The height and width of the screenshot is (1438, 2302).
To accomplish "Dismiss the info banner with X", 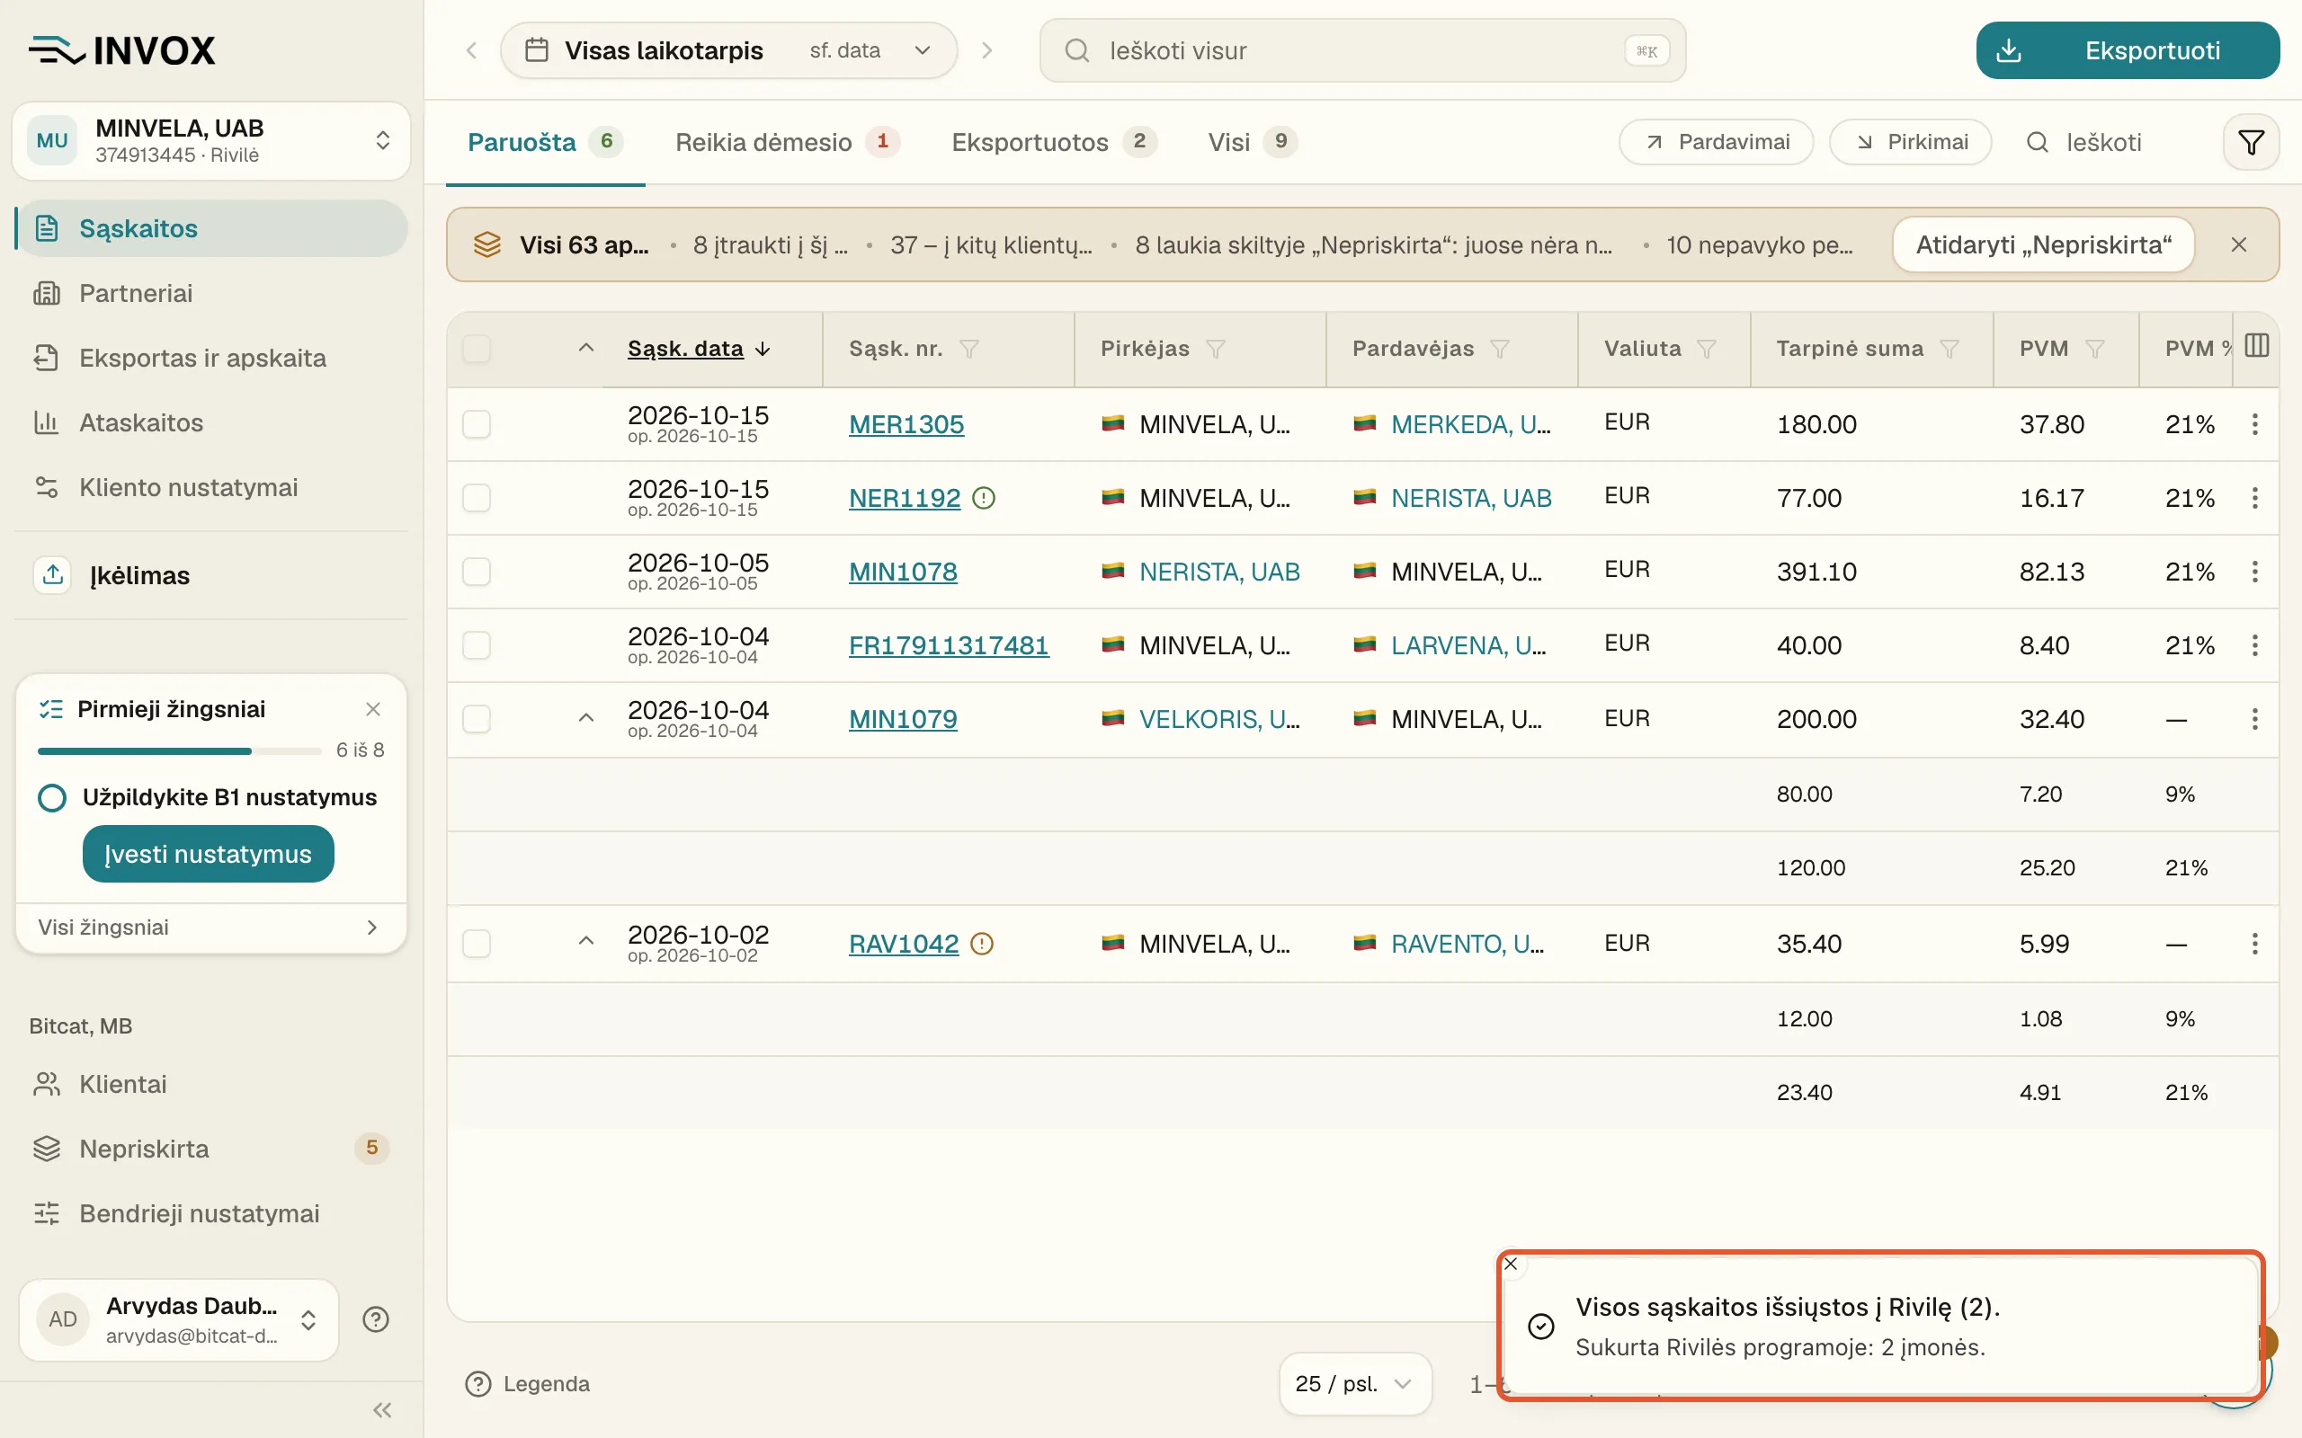I will [x=2239, y=244].
